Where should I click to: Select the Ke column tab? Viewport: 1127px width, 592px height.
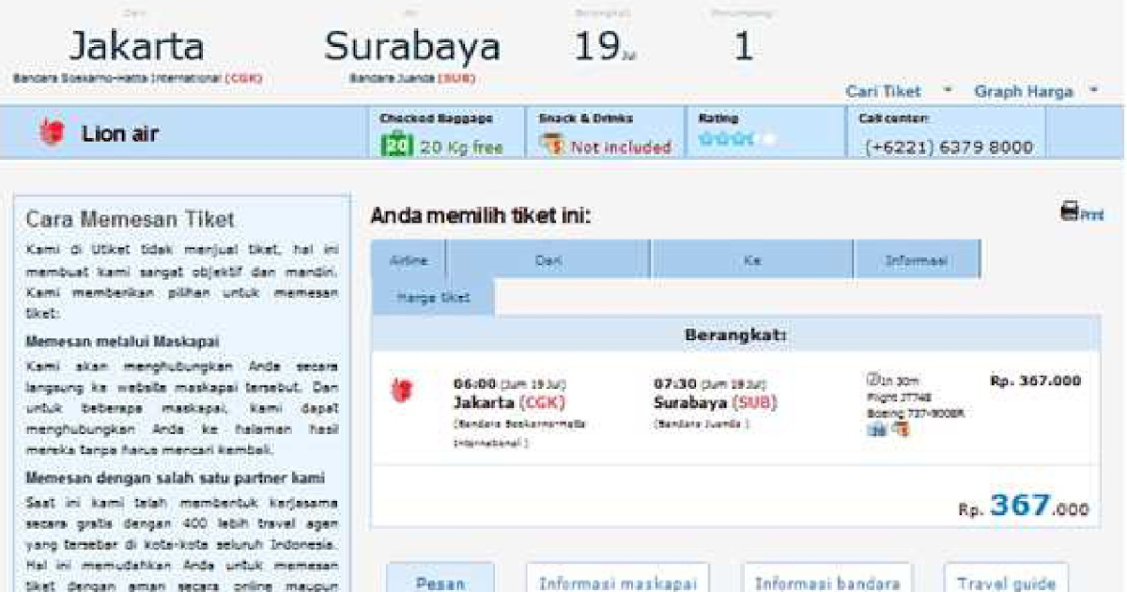coord(752,259)
